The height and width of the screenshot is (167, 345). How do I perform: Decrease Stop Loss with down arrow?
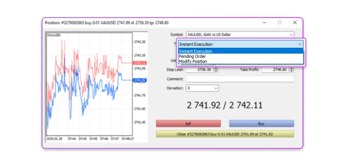pos(216,71)
